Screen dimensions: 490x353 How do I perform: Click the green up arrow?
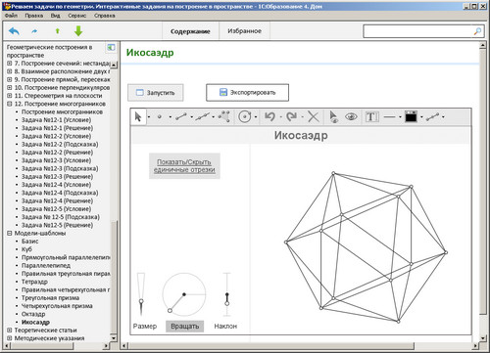[58, 31]
